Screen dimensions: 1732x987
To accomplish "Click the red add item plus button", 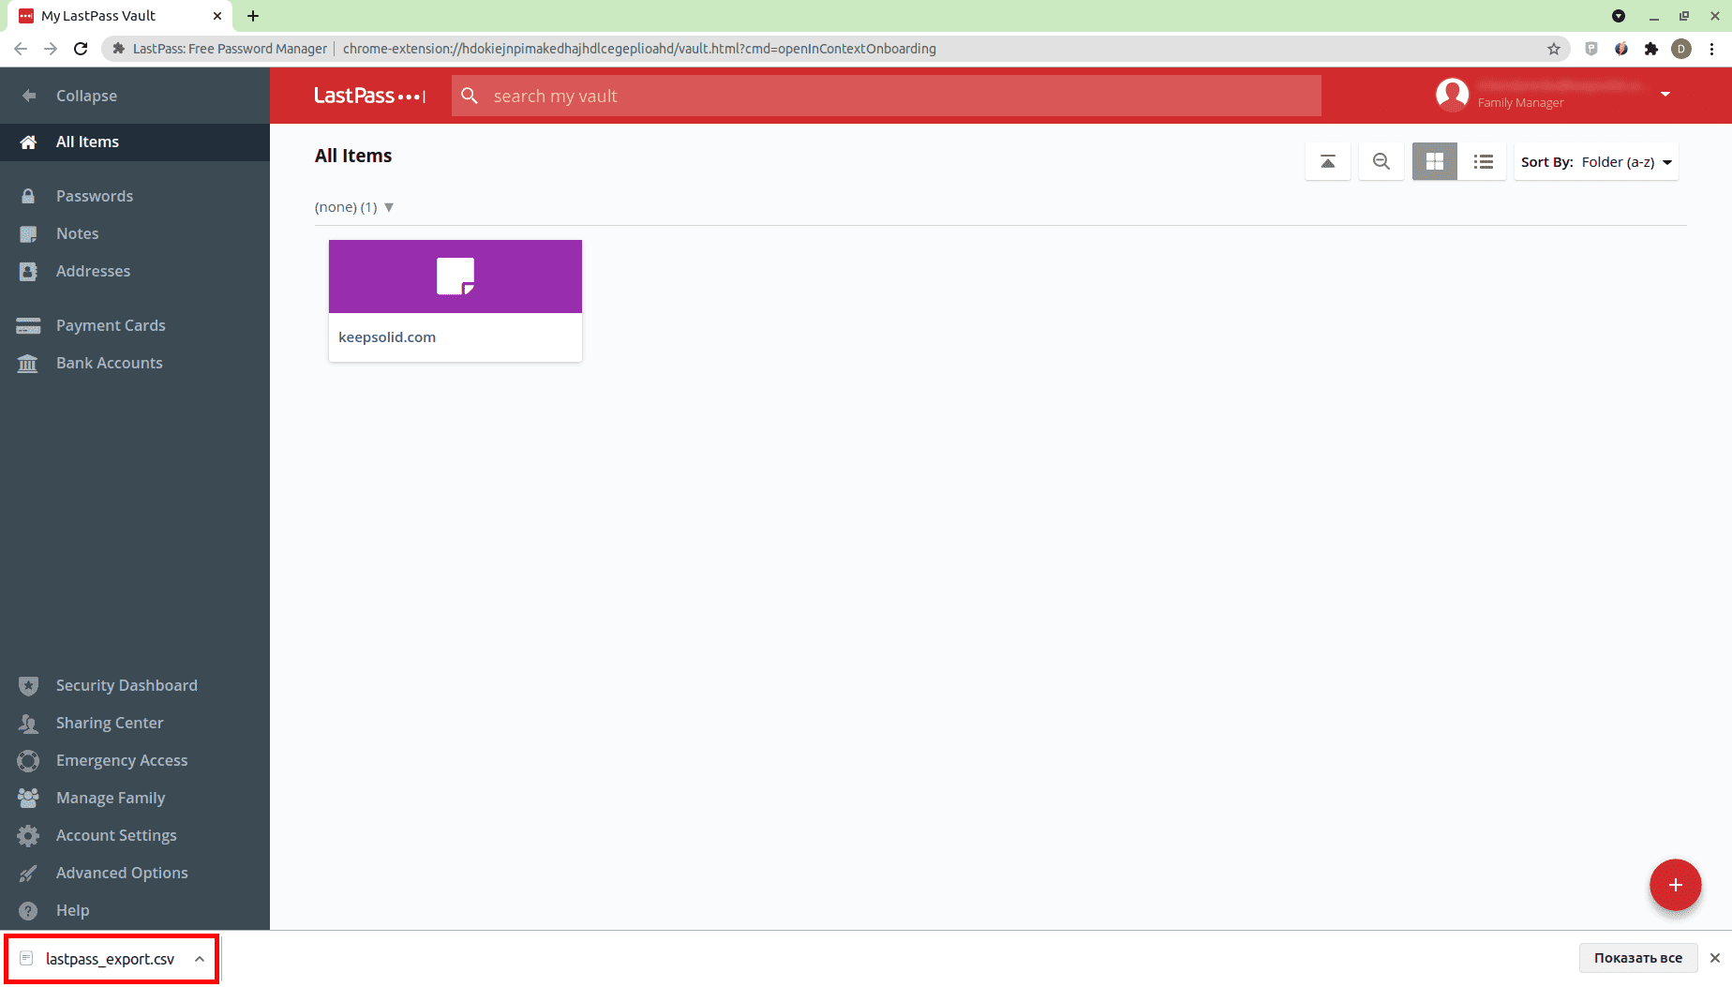I will [x=1675, y=885].
